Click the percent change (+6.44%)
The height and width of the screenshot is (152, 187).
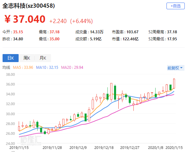(81, 21)
